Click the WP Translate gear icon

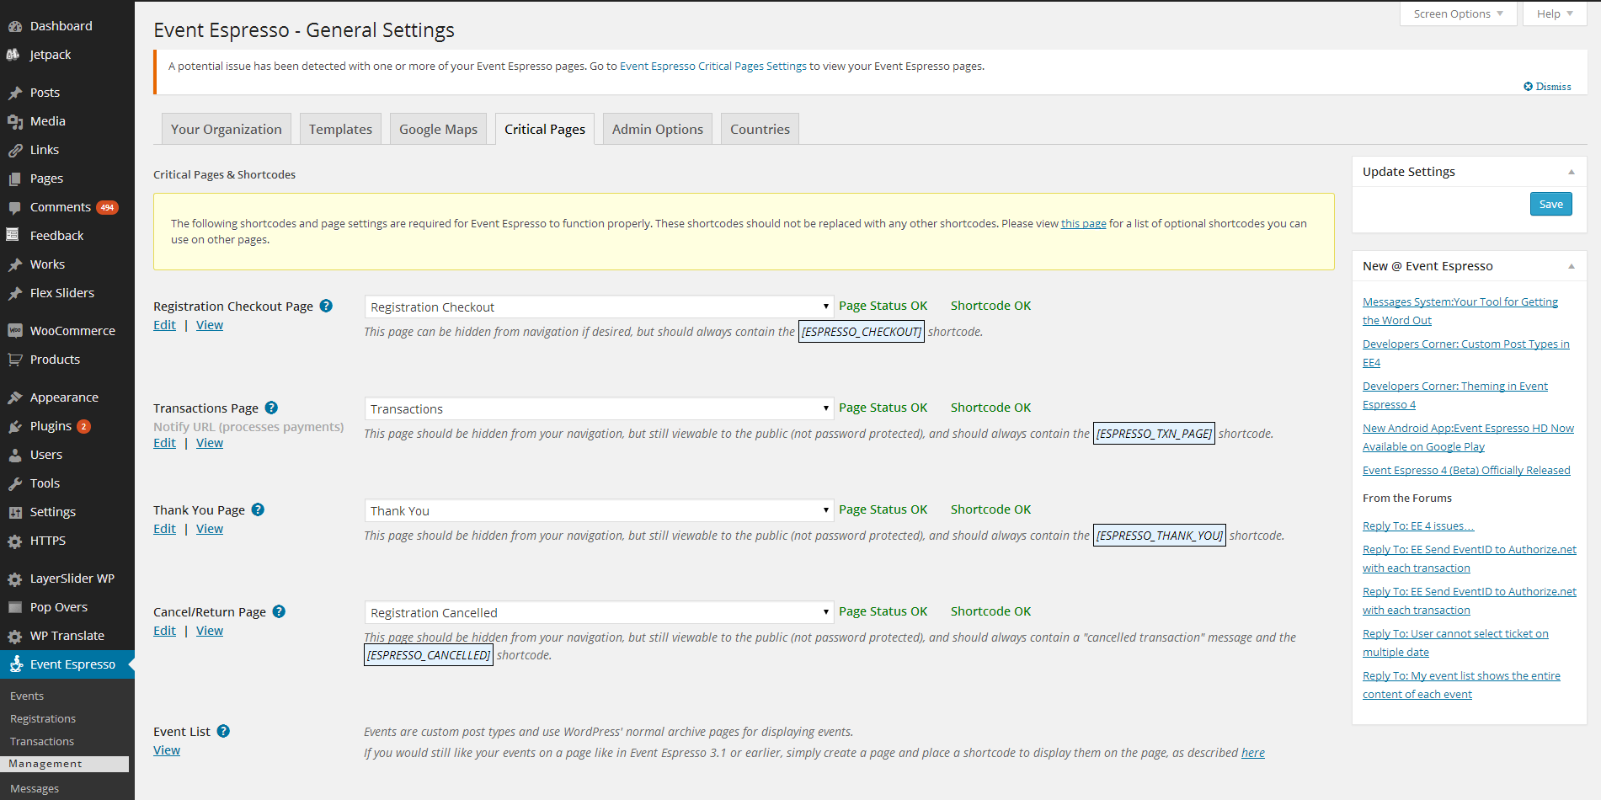pos(14,636)
